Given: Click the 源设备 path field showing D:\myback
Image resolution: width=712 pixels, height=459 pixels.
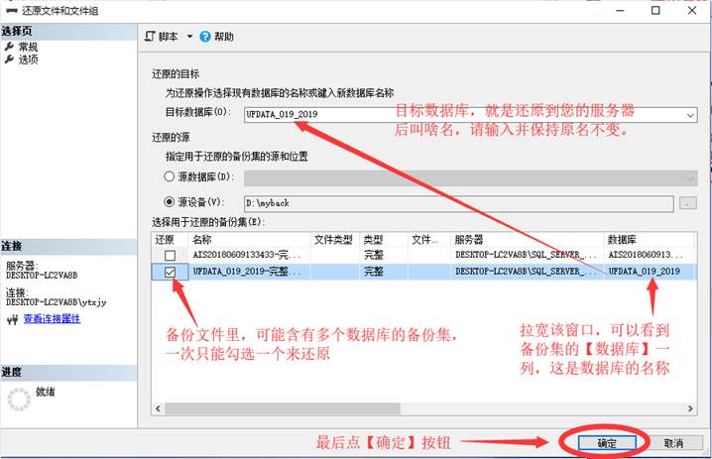Looking at the screenshot, I should 456,202.
